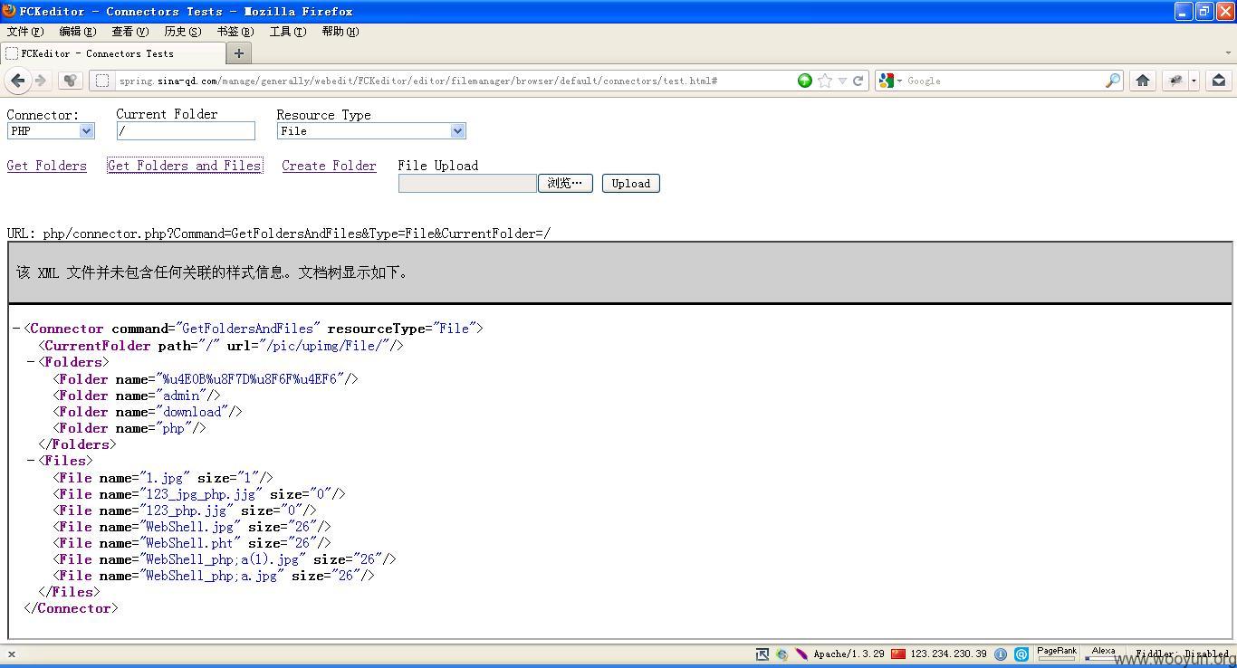This screenshot has width=1237, height=668.
Task: Click the Apache feather icon in status bar
Action: point(801,654)
